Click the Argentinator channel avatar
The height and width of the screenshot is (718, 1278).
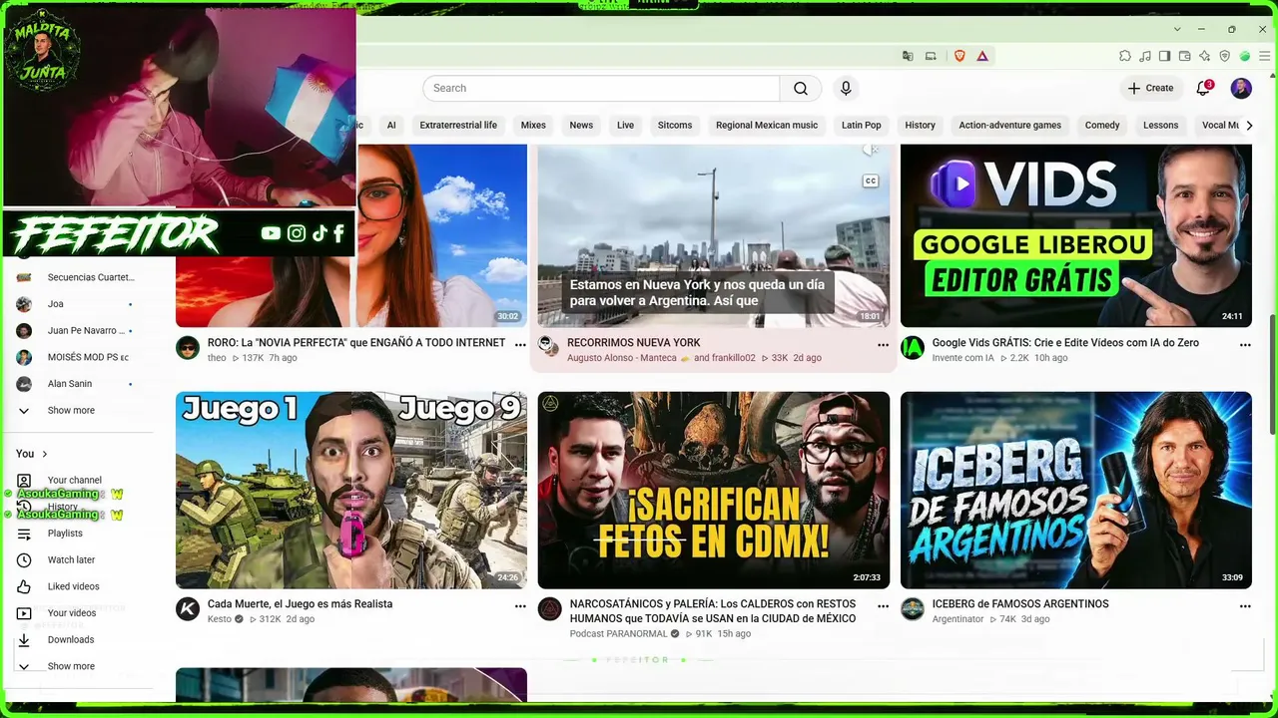coord(913,609)
